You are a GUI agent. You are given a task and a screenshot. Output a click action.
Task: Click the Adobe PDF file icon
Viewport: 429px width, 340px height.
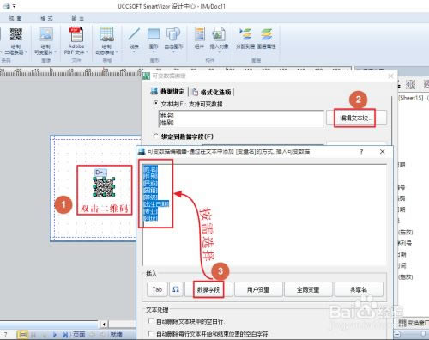76,34
